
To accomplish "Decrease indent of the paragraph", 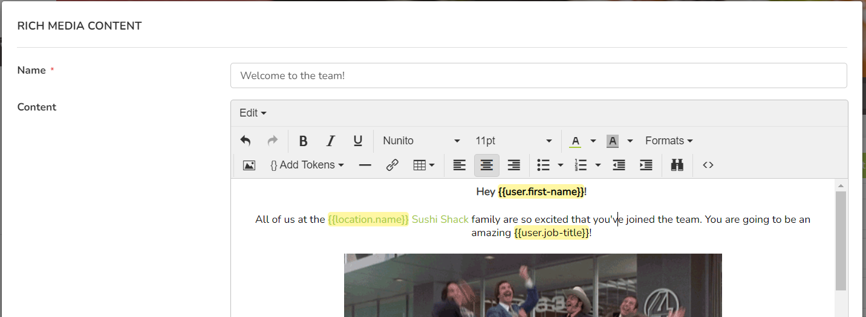I will click(619, 165).
